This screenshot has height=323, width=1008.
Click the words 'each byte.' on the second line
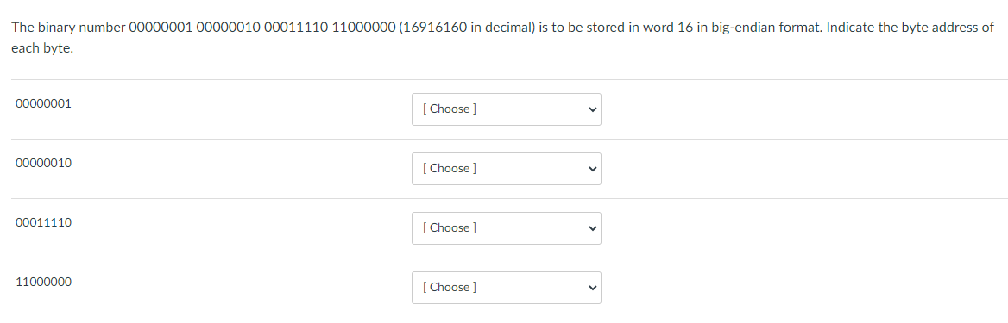[42, 49]
